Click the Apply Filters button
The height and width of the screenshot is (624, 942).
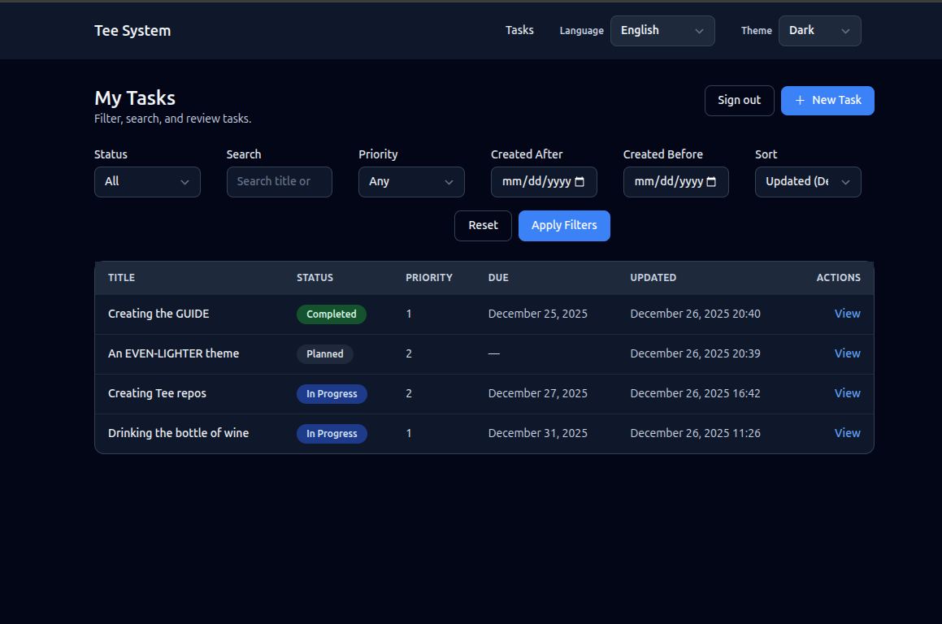click(564, 226)
